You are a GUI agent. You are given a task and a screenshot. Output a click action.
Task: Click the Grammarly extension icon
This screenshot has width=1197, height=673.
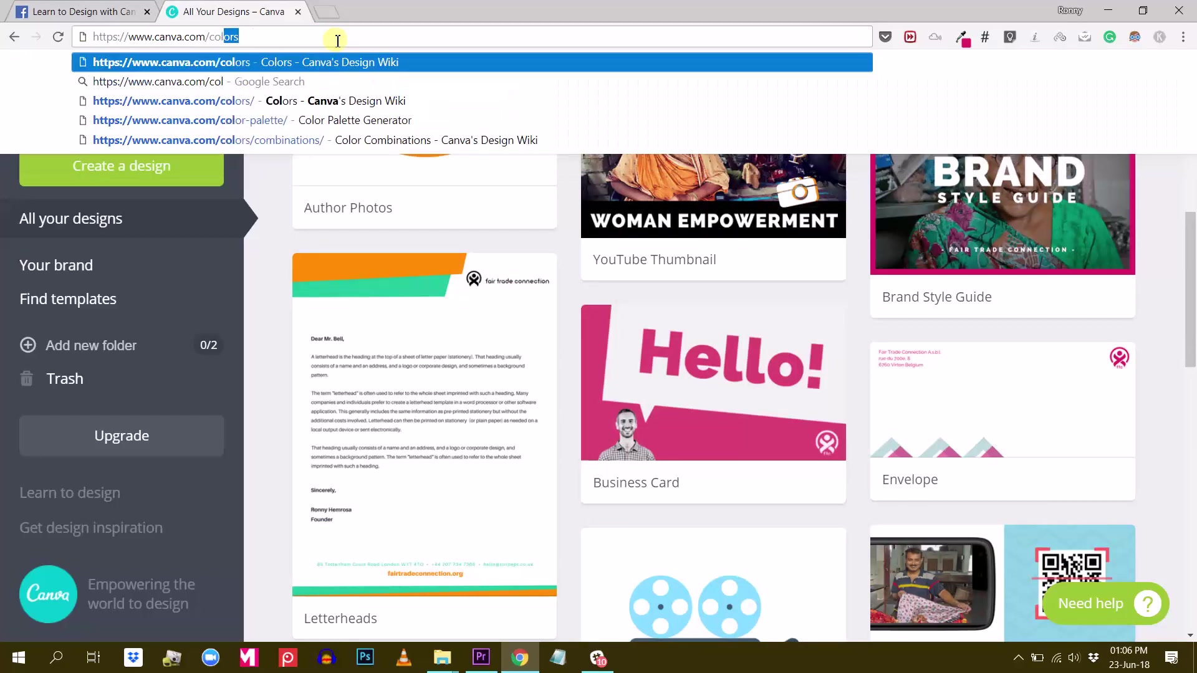click(x=1110, y=37)
